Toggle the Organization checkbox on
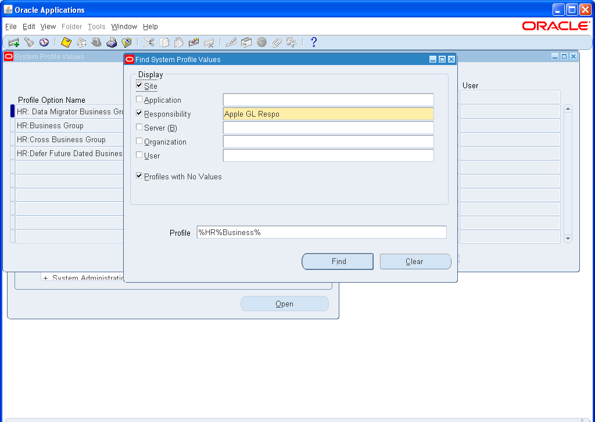This screenshot has height=422, width=595. [x=139, y=141]
